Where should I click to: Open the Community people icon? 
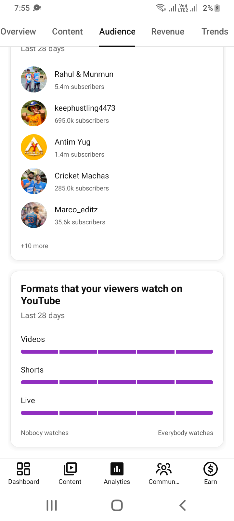point(164,469)
